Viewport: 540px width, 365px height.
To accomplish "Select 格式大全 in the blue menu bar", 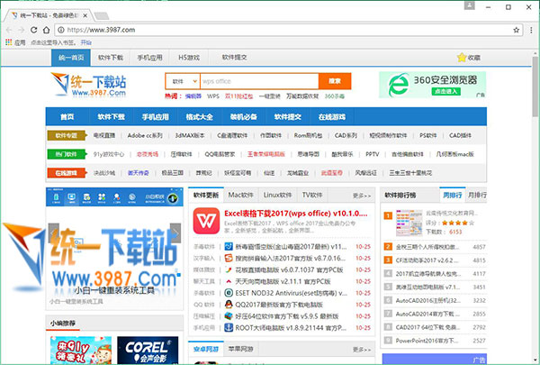I will pos(200,117).
